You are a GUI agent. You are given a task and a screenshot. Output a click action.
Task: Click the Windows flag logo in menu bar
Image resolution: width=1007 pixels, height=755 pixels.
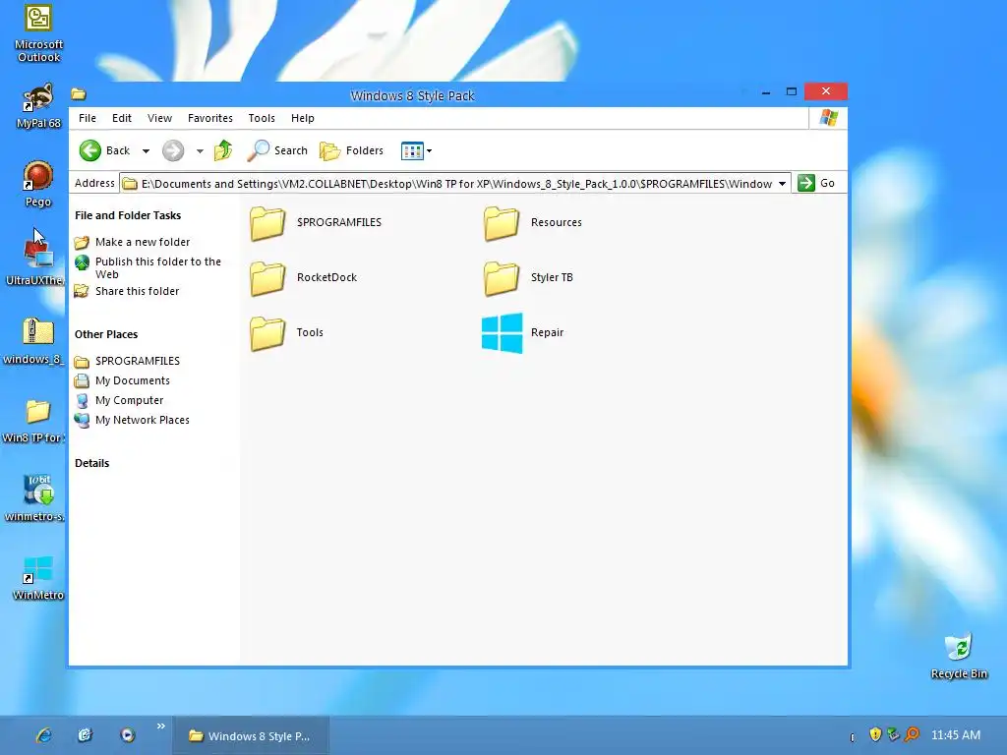coord(828,118)
